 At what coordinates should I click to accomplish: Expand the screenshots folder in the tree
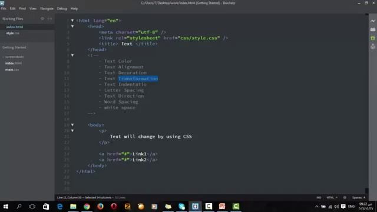[x=14, y=57]
